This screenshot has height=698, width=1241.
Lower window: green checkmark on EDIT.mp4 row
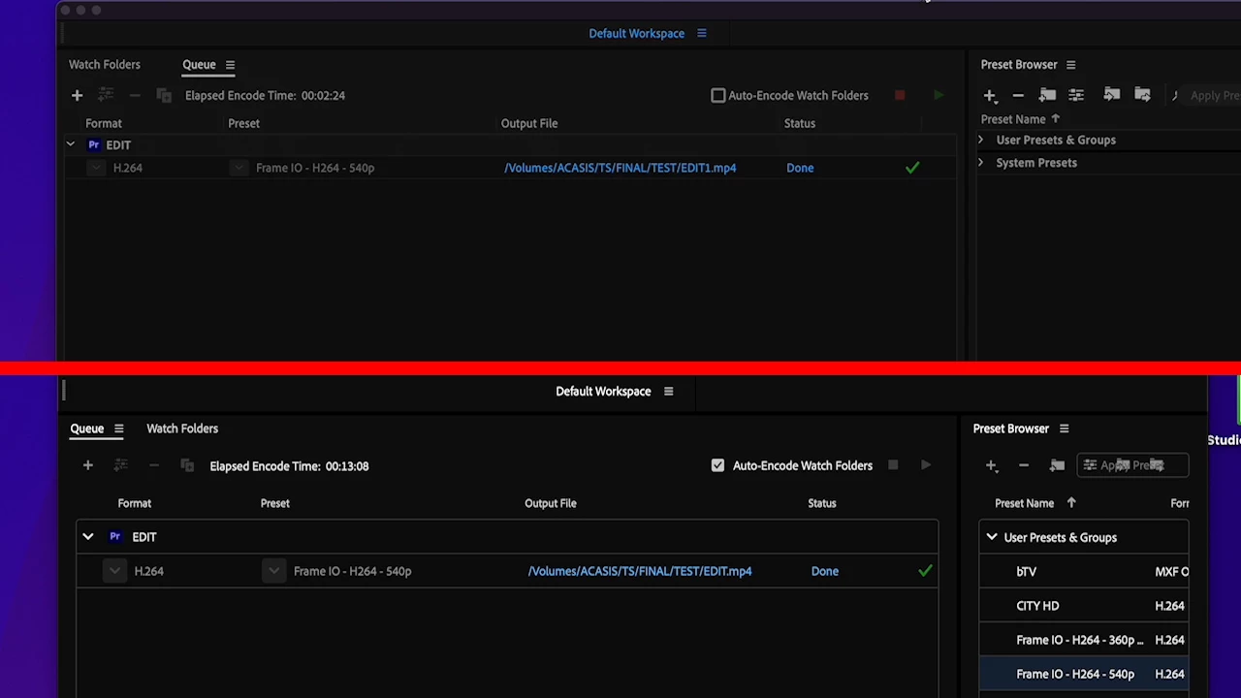tap(925, 571)
